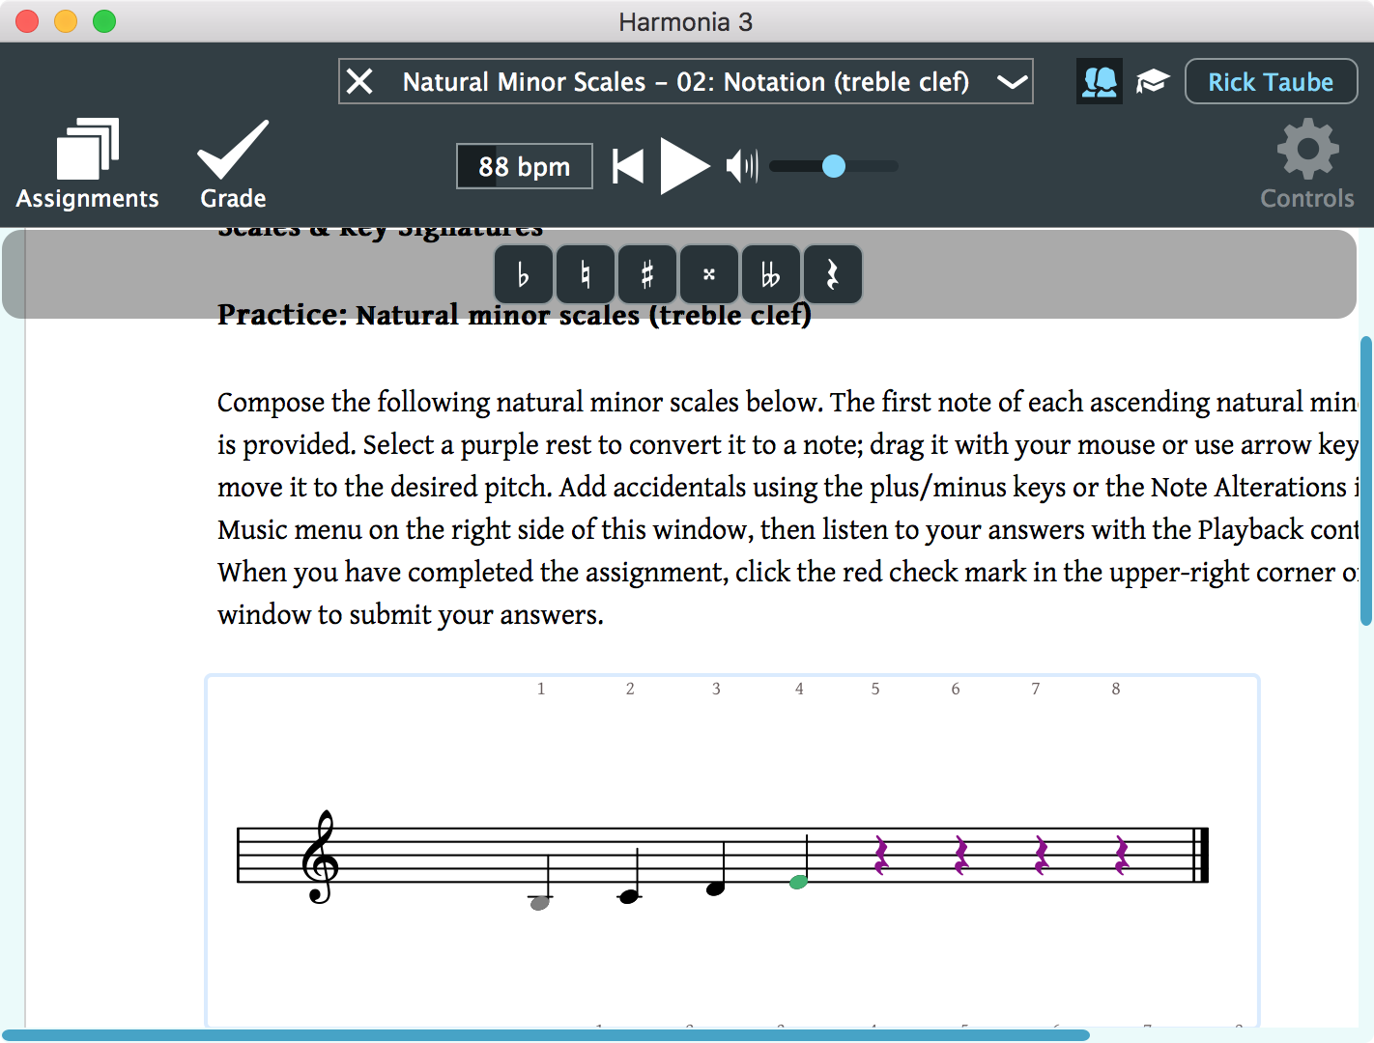
Task: Click the treble clef symbol
Action: pyautogui.click(x=321, y=857)
